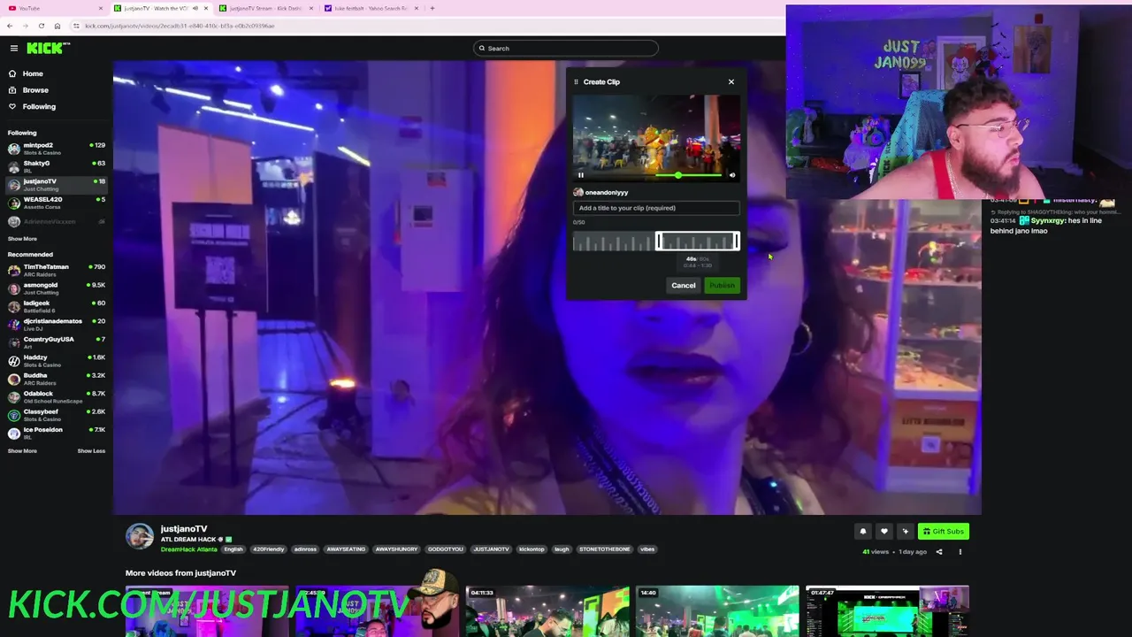Reload the current page
This screenshot has height=637, width=1132.
42,26
